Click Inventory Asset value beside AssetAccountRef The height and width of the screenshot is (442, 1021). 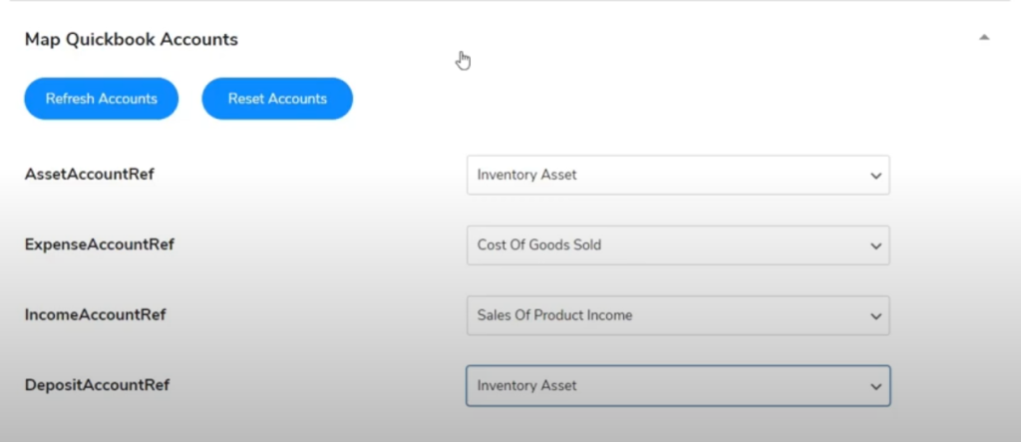[x=526, y=175]
